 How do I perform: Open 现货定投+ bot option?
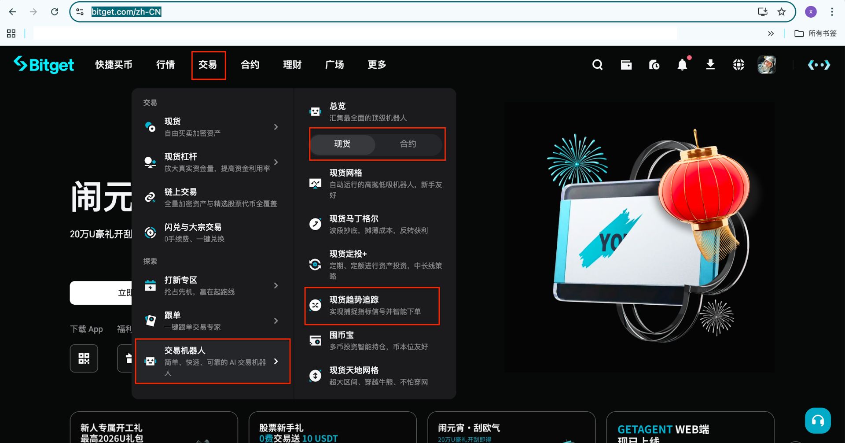tap(375, 265)
